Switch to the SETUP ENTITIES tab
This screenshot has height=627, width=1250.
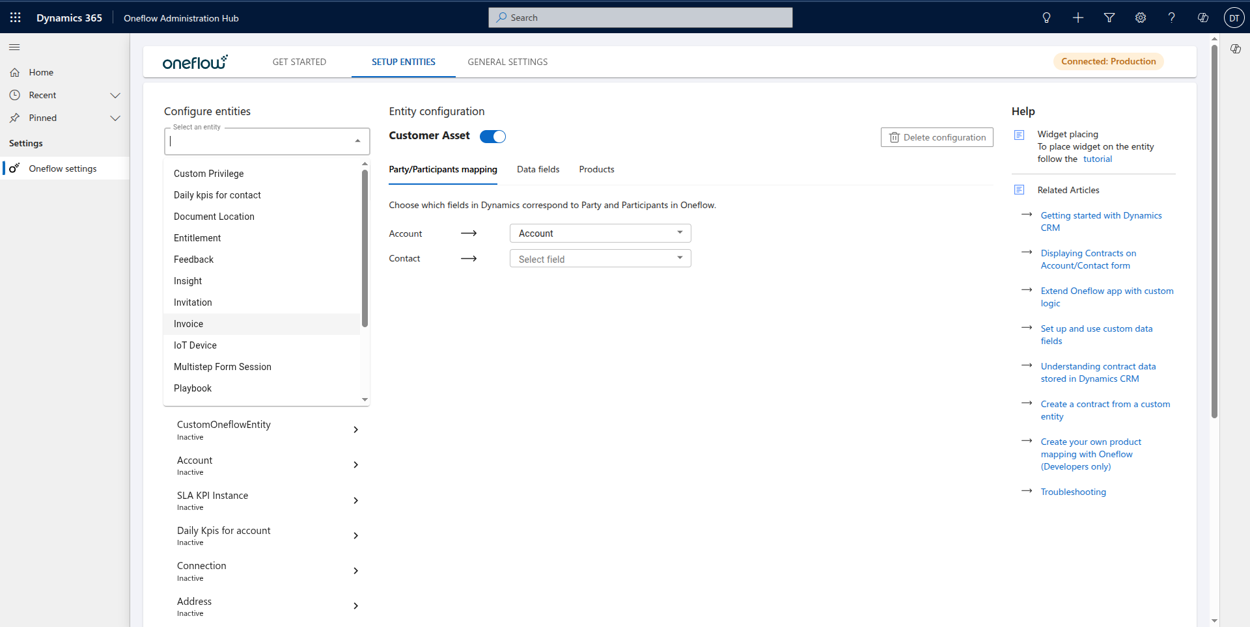tap(404, 62)
